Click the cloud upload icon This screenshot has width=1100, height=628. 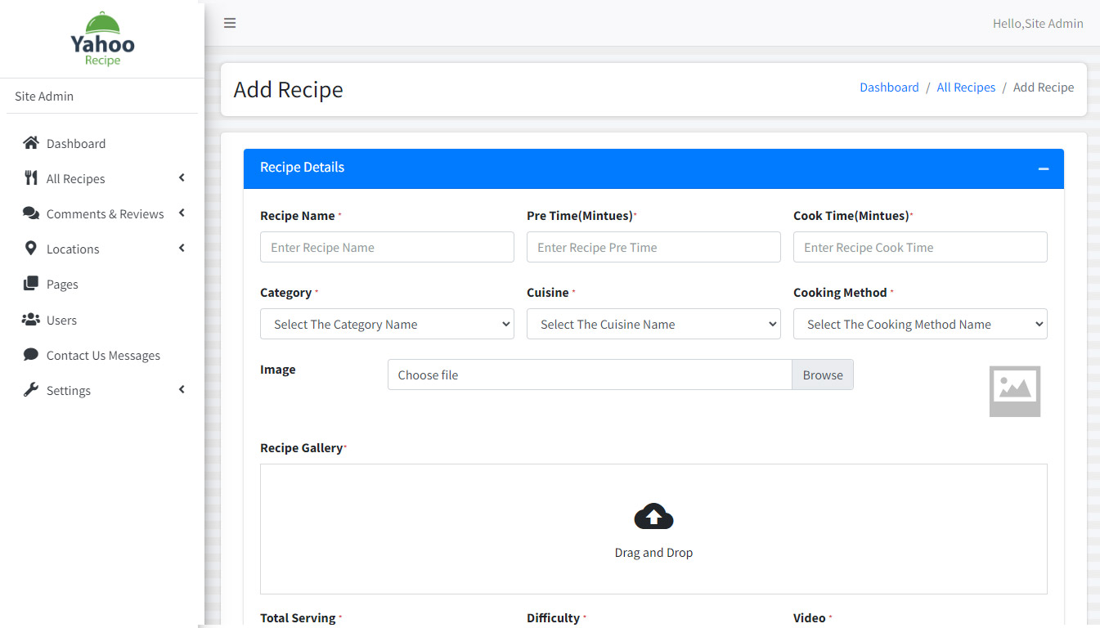point(653,517)
